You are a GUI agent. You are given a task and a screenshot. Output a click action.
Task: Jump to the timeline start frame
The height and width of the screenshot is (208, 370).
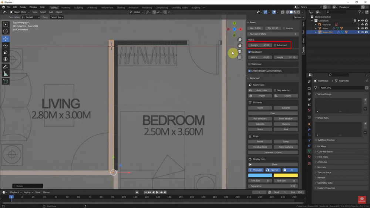[x=145, y=192]
